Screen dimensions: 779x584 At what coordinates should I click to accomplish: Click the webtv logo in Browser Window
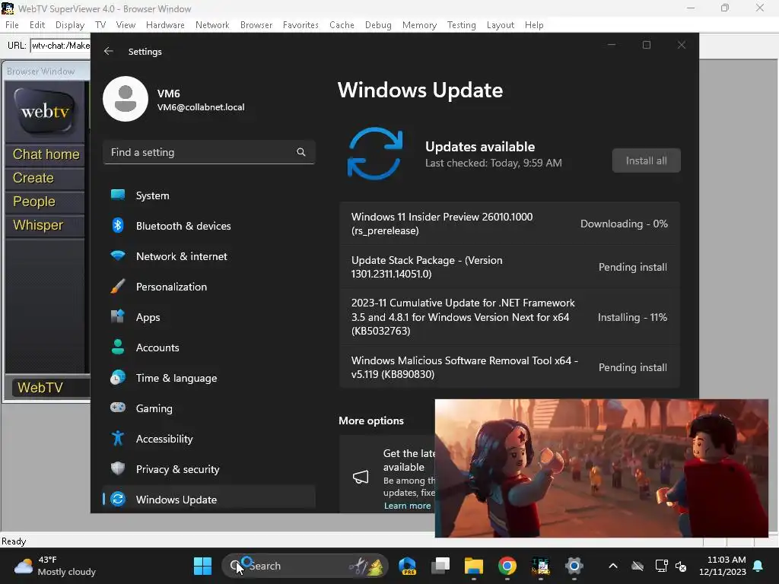45,111
